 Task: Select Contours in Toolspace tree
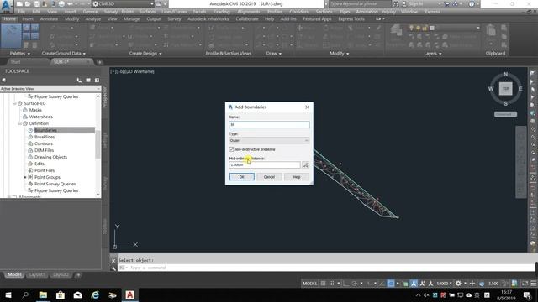click(44, 143)
